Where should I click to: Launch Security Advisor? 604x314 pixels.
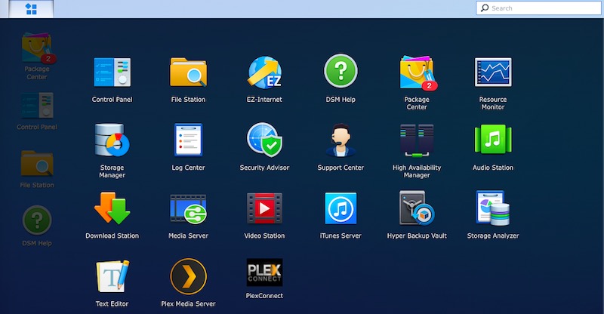(x=264, y=140)
